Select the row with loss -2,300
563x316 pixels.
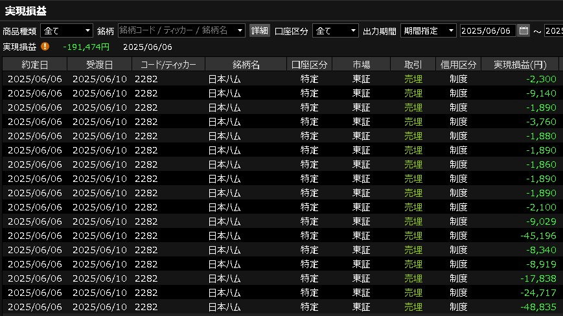281,79
